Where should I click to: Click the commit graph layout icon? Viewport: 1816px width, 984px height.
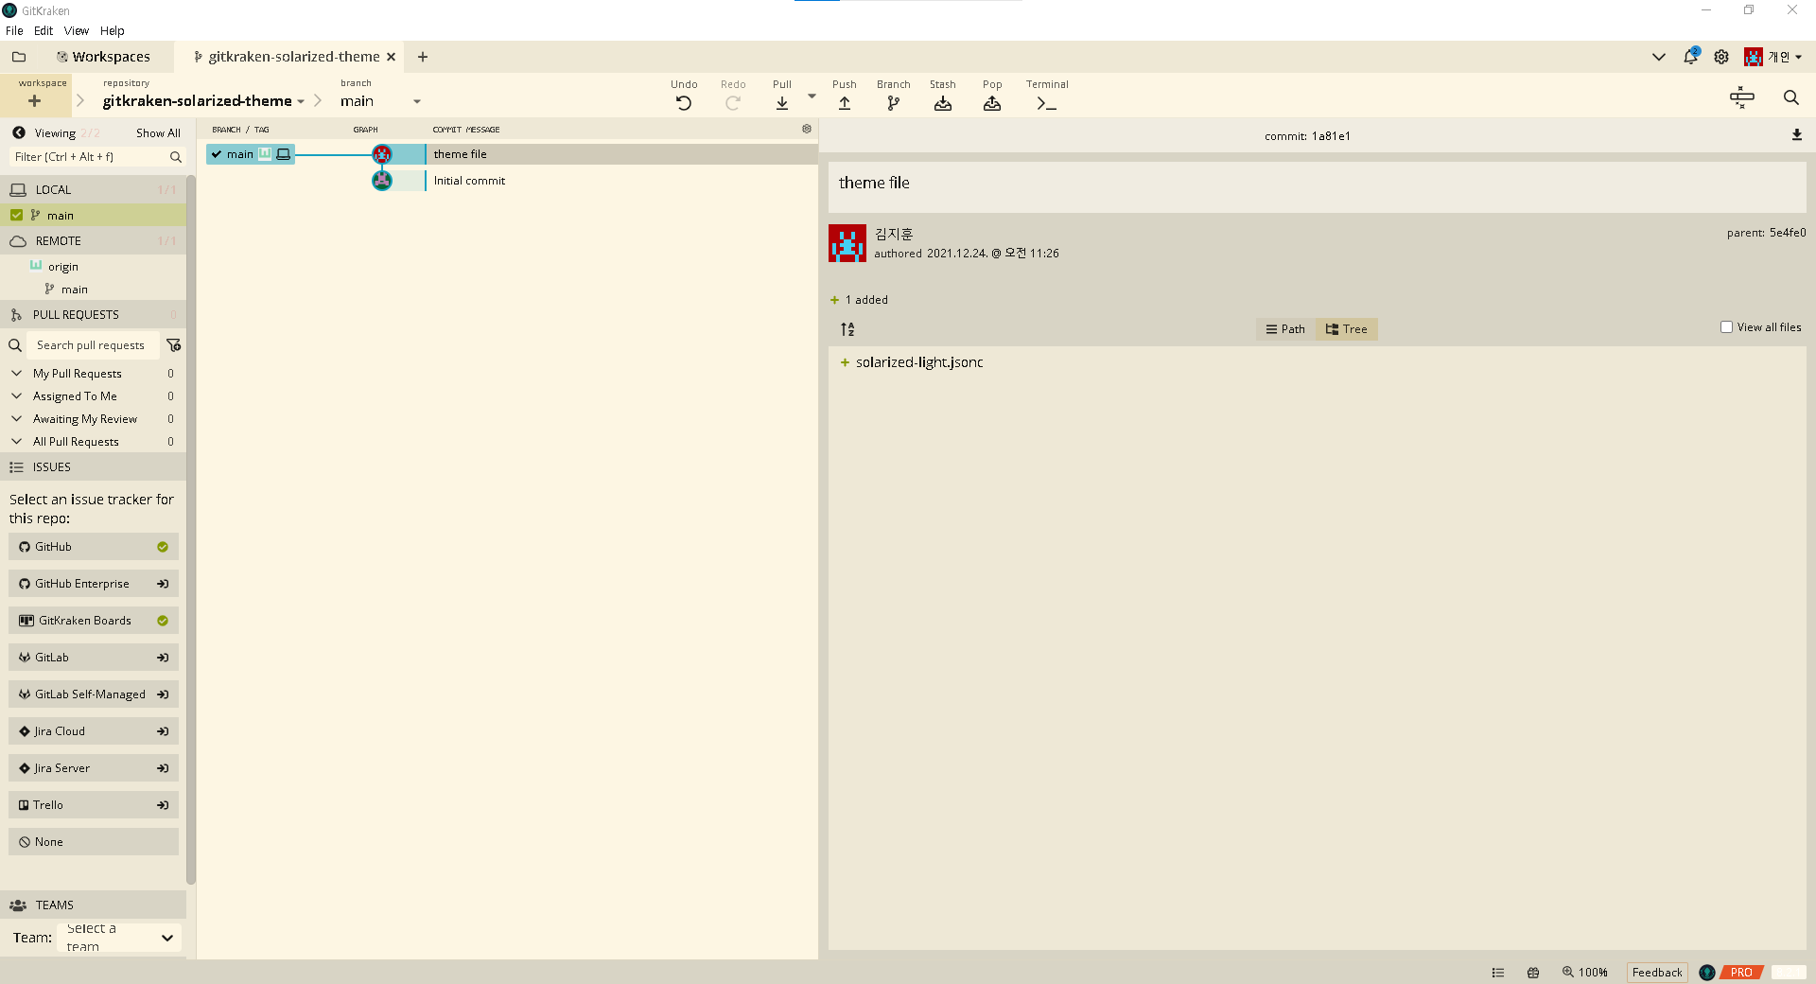(x=1741, y=97)
